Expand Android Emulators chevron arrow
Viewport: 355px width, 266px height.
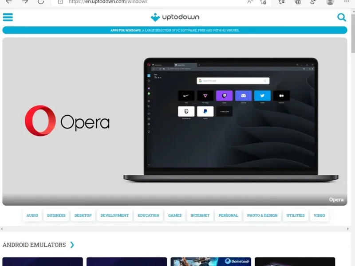point(72,245)
